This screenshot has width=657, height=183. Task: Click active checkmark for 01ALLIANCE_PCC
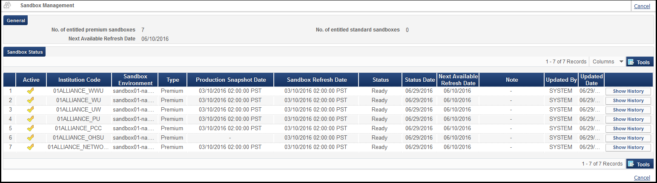[30, 129]
